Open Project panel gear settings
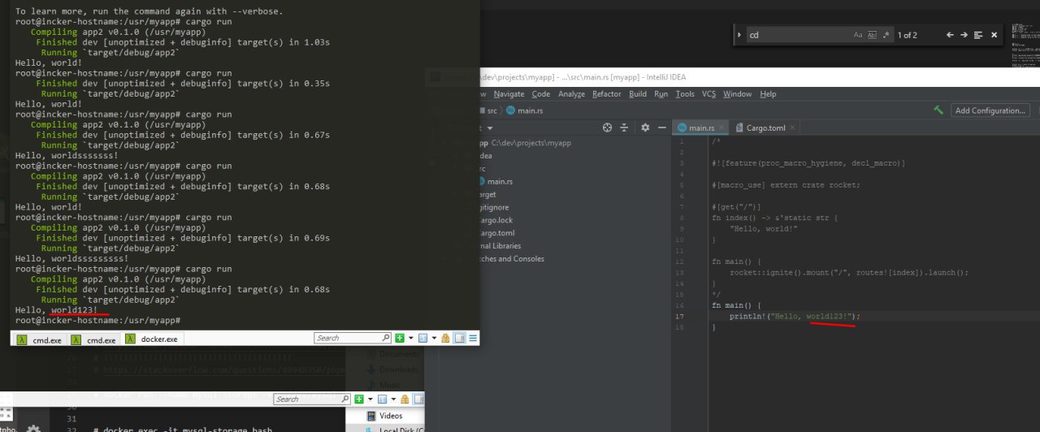This screenshot has height=432, width=1040. (x=645, y=127)
